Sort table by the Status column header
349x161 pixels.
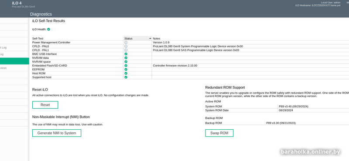pyautogui.click(x=137, y=38)
